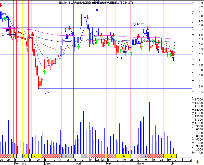The image size is (204, 165).
Task: Click the +L+ band above June 9
Action: (144, 156)
